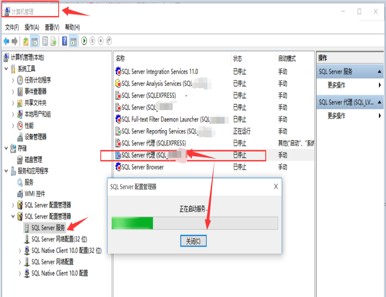Image resolution: width=386 pixels, height=297 pixels.
Task: Stop the service with the stop icon
Action: [x=101, y=41]
